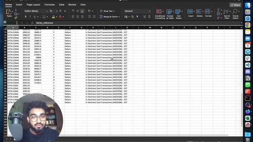Open Google Chrome from dock
The image size is (253, 142).
click(x=248, y=25)
